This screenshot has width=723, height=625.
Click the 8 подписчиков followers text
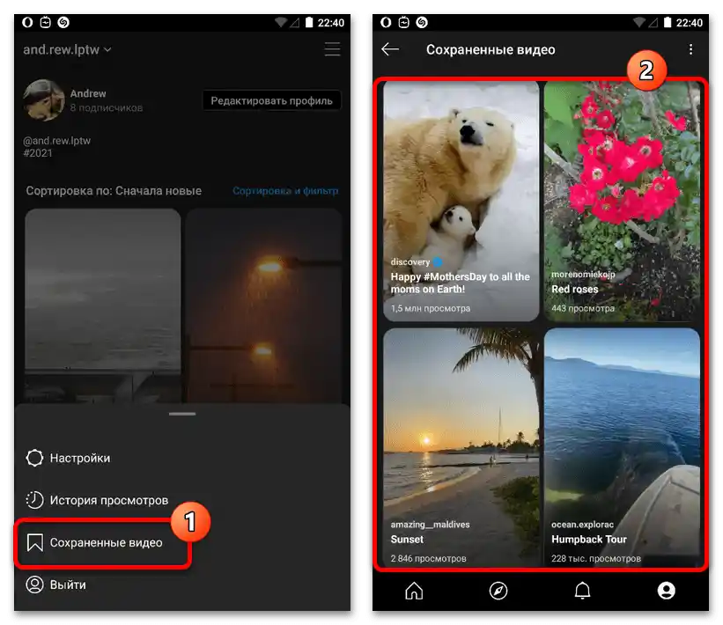(x=106, y=108)
